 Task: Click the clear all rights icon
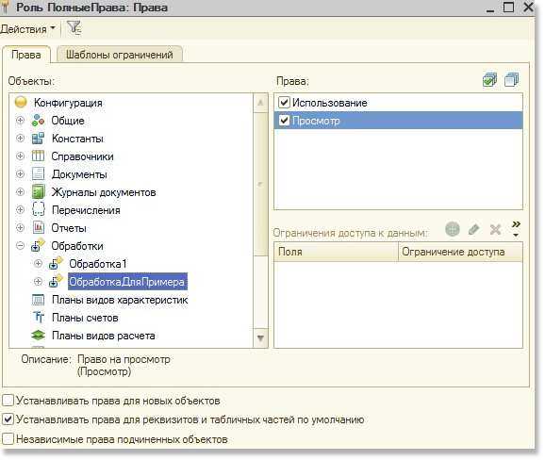(x=512, y=80)
